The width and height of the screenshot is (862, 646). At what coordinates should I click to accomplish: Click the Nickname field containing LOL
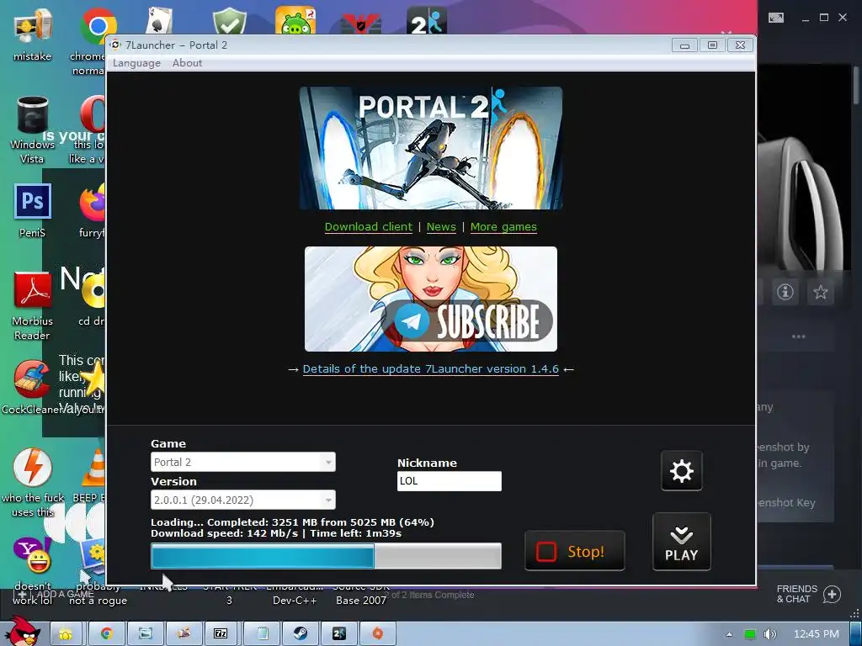tap(450, 480)
